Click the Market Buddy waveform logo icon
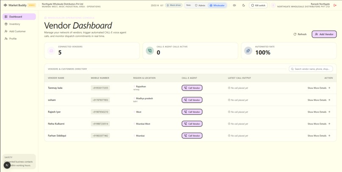This screenshot has width=342, height=172. (x=6, y=5)
